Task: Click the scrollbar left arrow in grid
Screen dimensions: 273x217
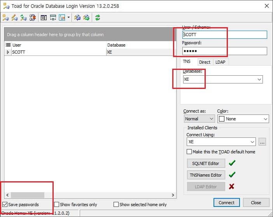Action: 7,195
